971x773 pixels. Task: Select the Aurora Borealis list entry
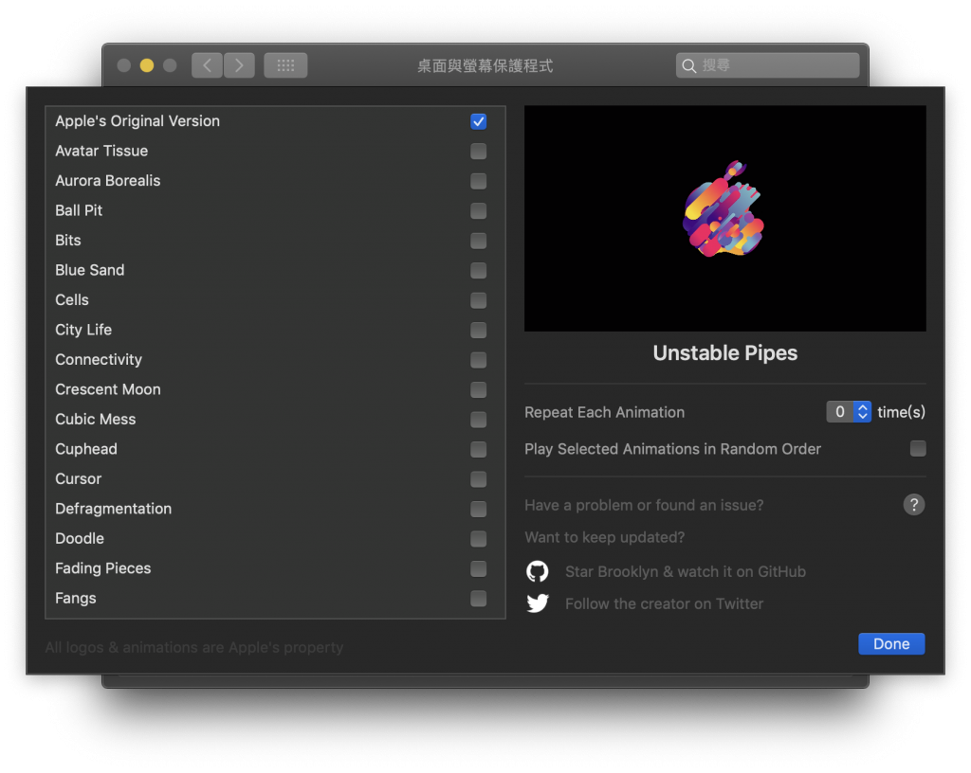coord(108,181)
